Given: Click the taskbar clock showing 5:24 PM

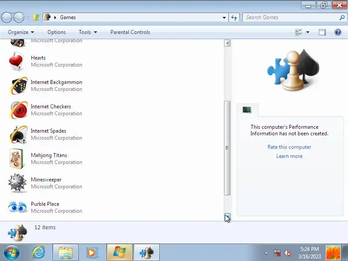Looking at the screenshot, I should 309,249.
